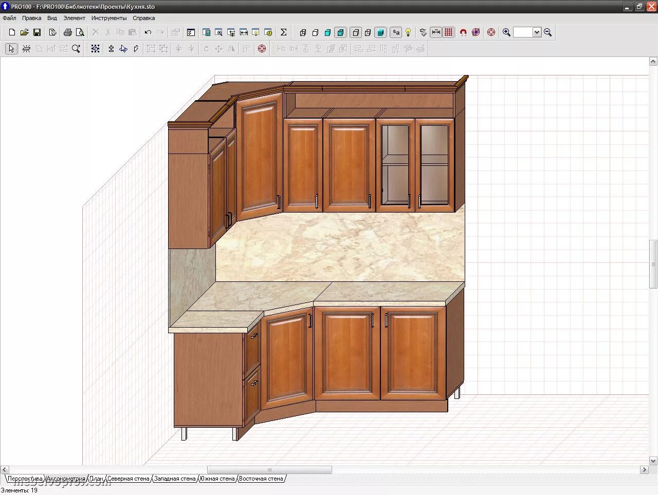This screenshot has width=658, height=495.
Task: Open the Kухня.sto project save icon
Action: (x=36, y=32)
